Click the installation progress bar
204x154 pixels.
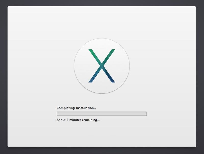[x=102, y=114]
